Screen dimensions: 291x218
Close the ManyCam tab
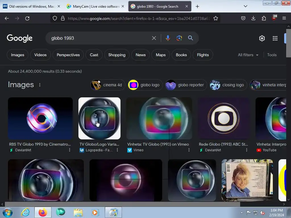[123, 6]
